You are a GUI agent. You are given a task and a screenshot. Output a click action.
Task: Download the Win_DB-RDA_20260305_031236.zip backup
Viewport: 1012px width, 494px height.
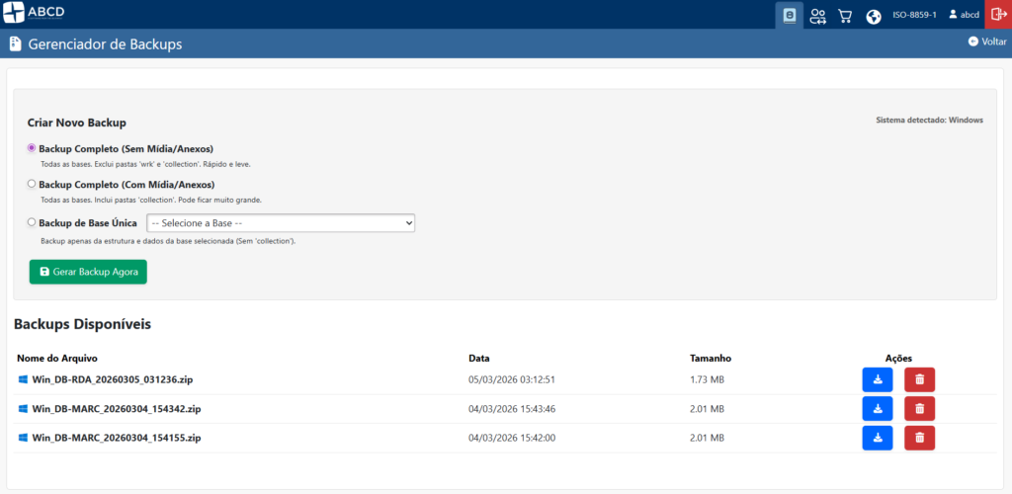pos(877,379)
